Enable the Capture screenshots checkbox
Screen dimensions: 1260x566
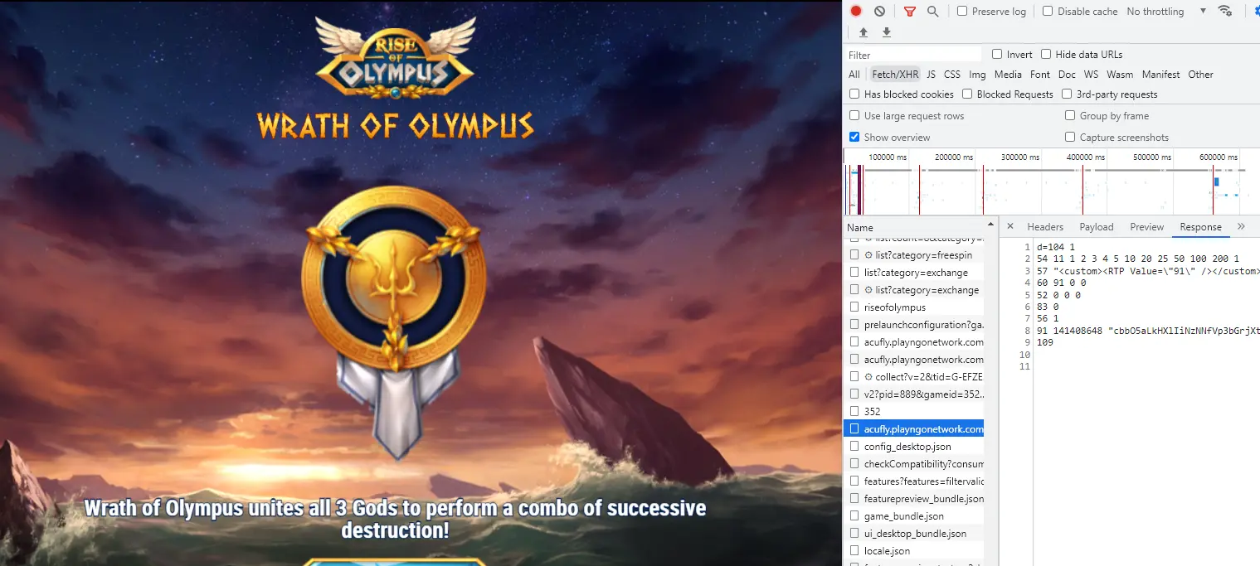(x=1070, y=138)
